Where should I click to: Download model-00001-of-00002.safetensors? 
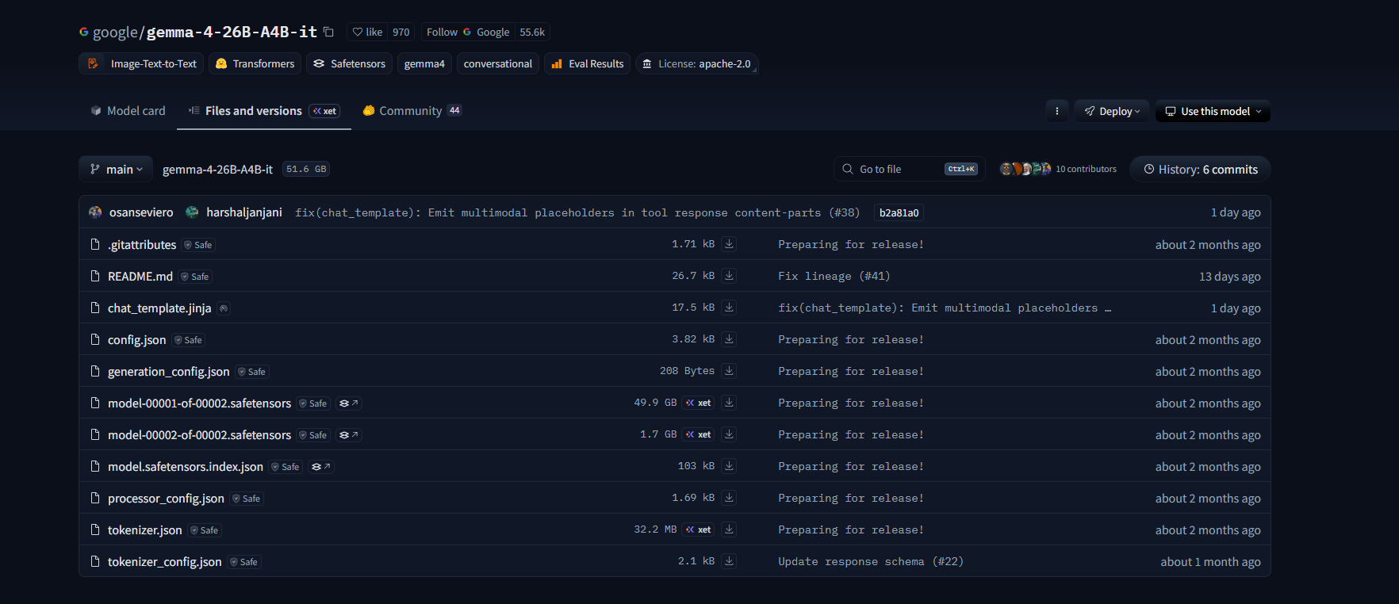click(x=729, y=403)
